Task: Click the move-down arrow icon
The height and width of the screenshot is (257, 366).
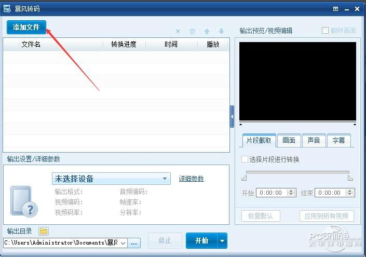Action: (x=221, y=31)
